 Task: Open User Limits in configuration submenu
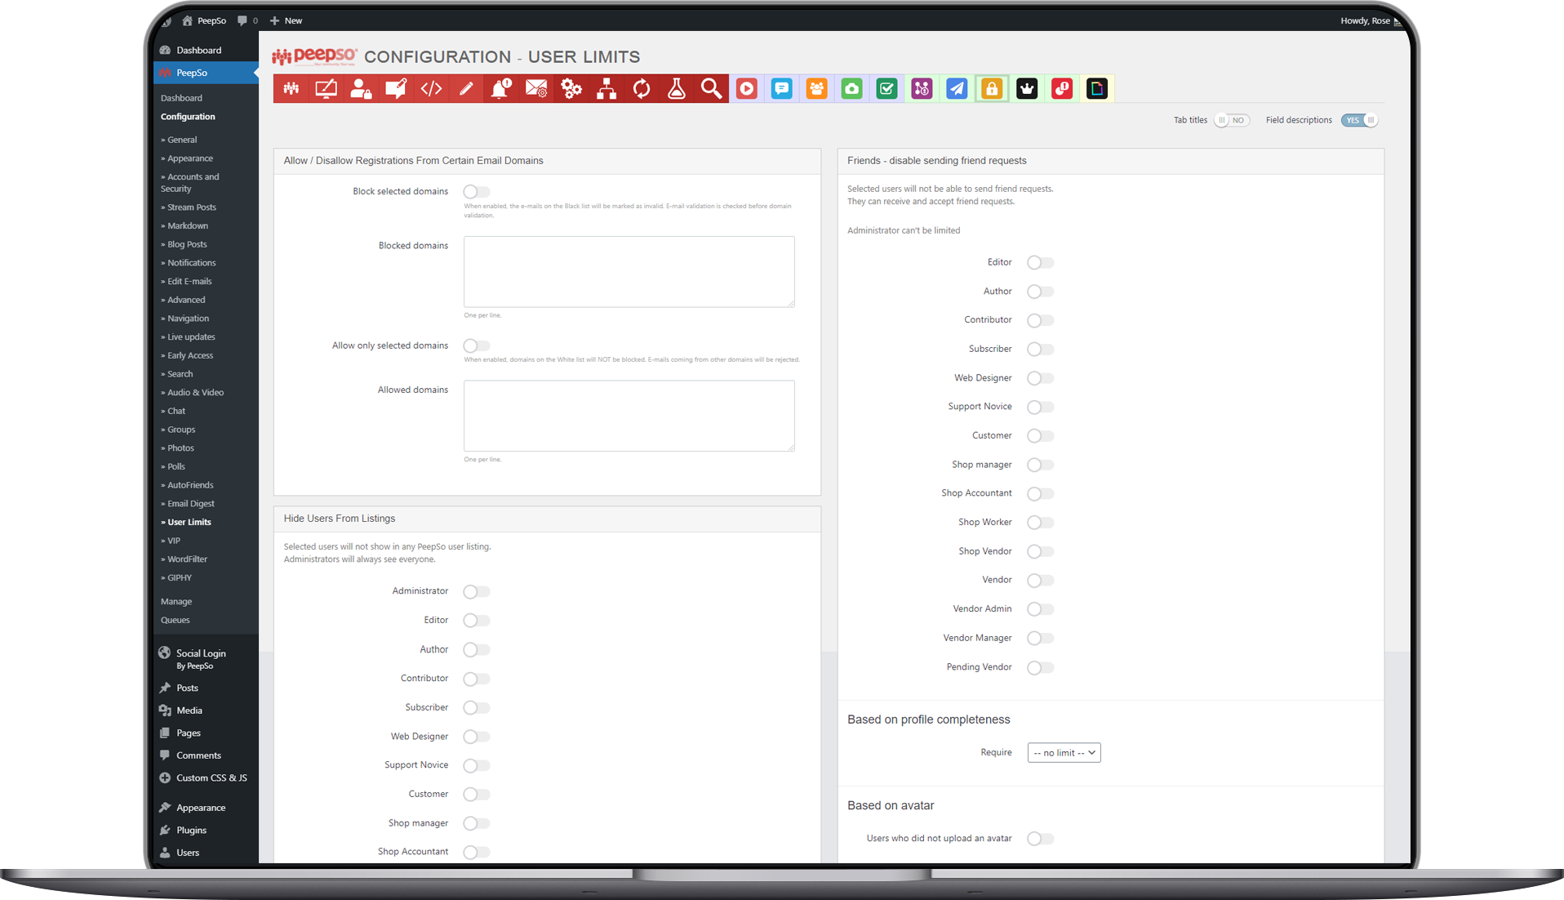click(x=186, y=523)
